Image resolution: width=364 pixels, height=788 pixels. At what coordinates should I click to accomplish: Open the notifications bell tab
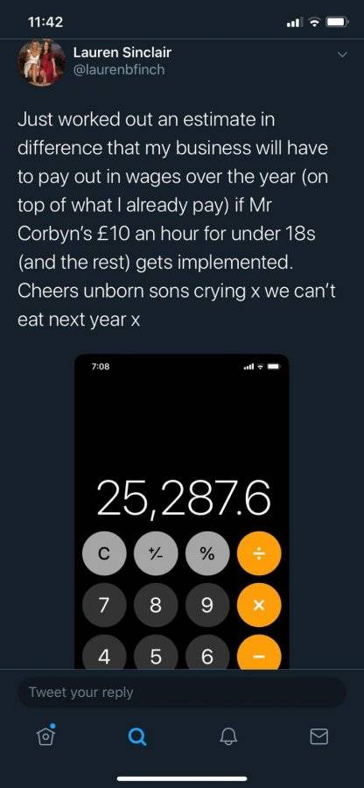click(227, 736)
